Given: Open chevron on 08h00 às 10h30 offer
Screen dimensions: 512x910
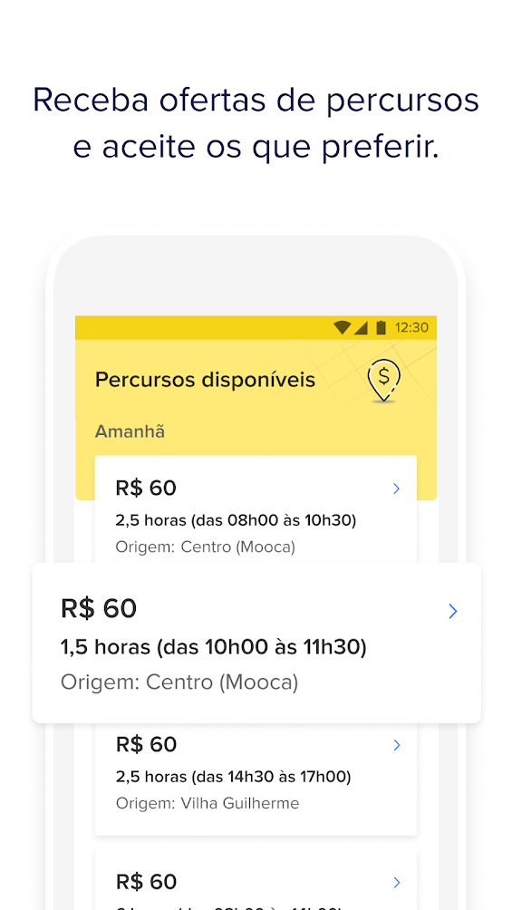Looking at the screenshot, I should point(397,489).
